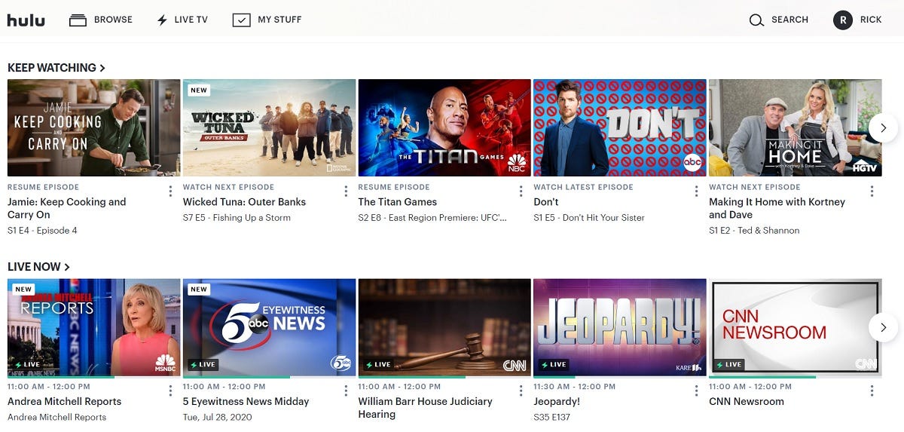Viewport: 904px width, 432px height.
Task: Play the Don't show thumbnail
Action: 620,128
